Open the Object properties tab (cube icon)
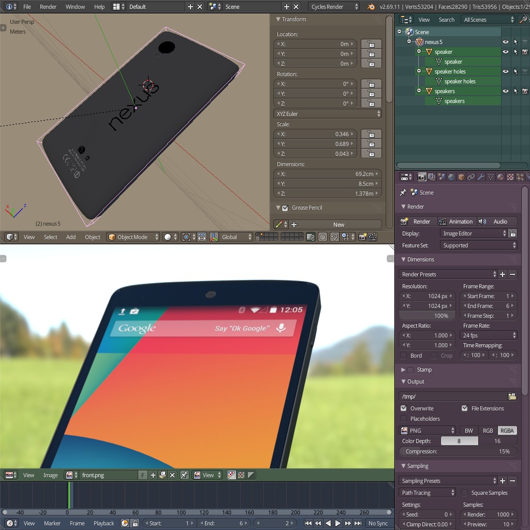 461,178
